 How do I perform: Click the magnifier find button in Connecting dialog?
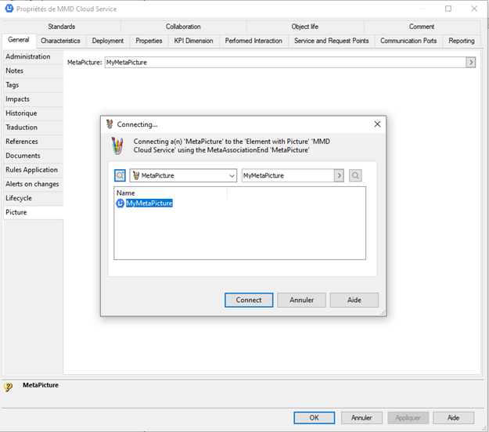point(355,176)
